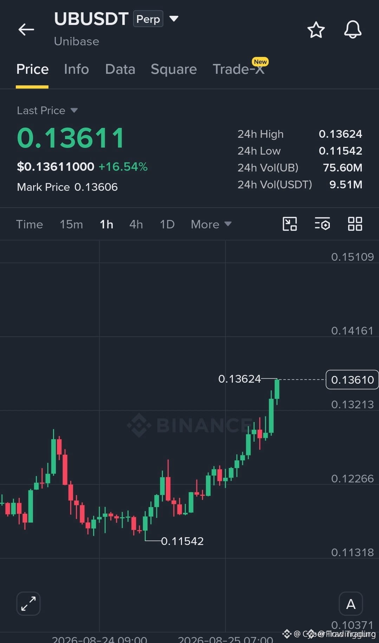Tap the +16.54% change value

[x=123, y=167]
